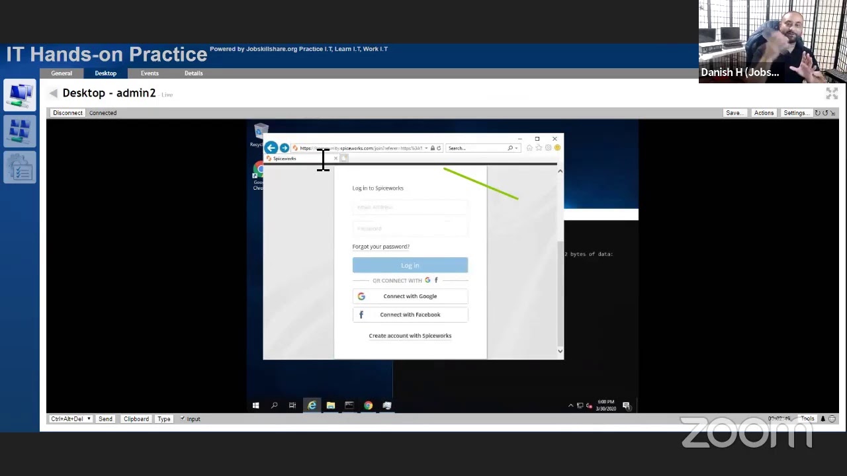Image resolution: width=847 pixels, height=476 pixels.
Task: Switch to the Details tab
Action: point(194,73)
